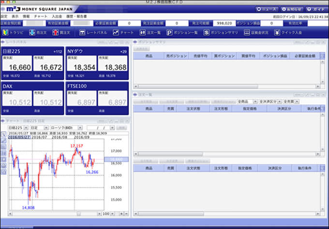Open the 設定 menu

click(x=4, y=16)
